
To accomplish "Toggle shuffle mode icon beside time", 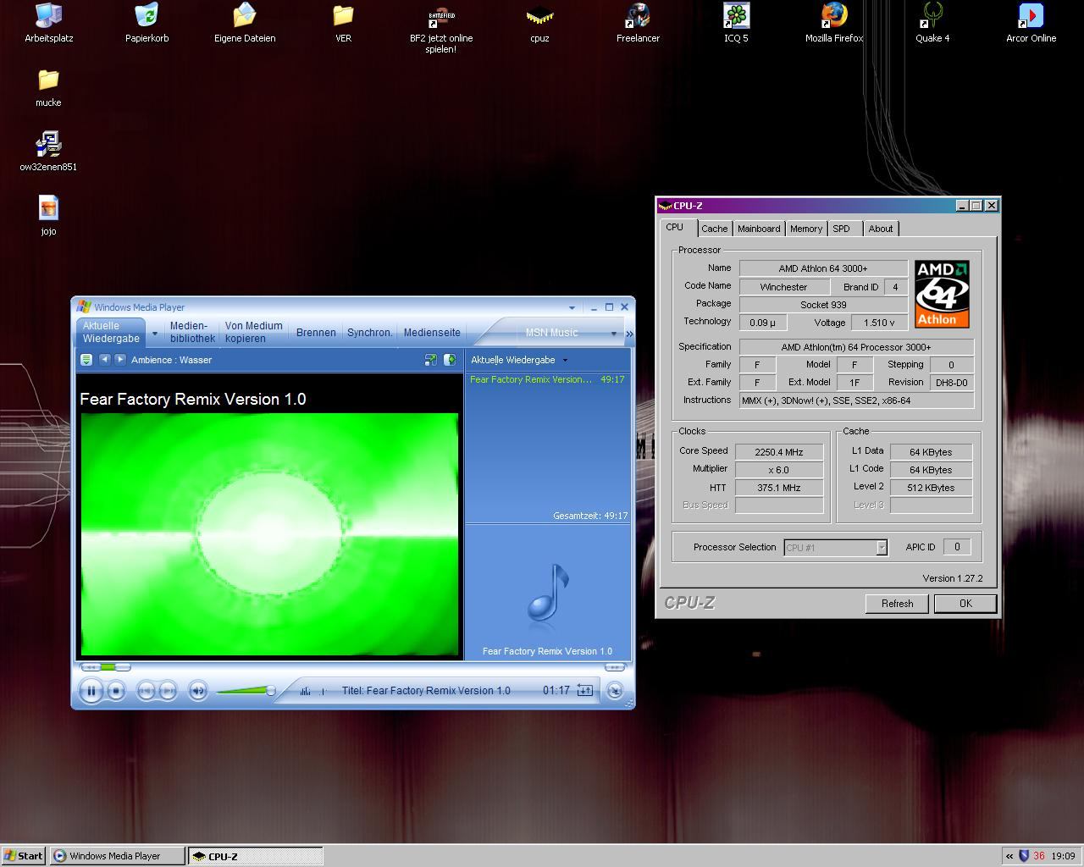I will tap(584, 690).
